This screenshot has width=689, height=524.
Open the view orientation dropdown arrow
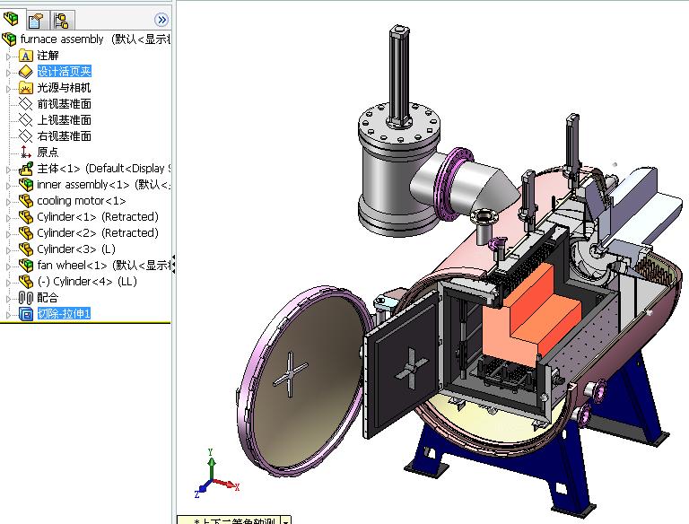tap(285, 520)
